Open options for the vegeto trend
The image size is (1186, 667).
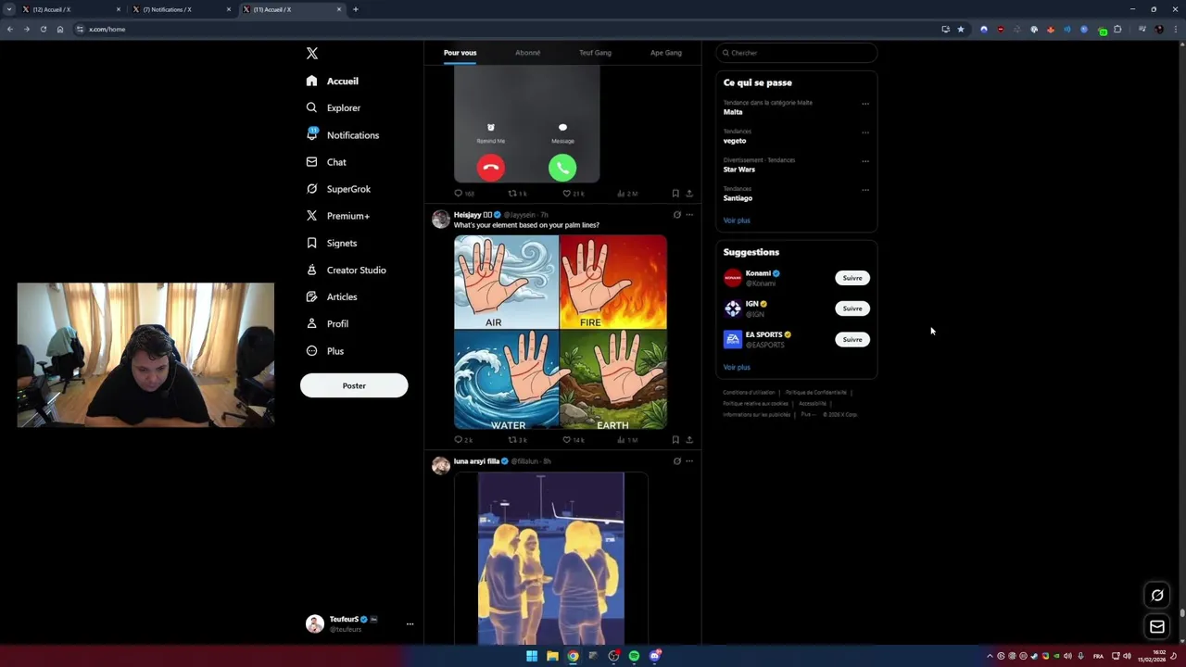point(865,132)
